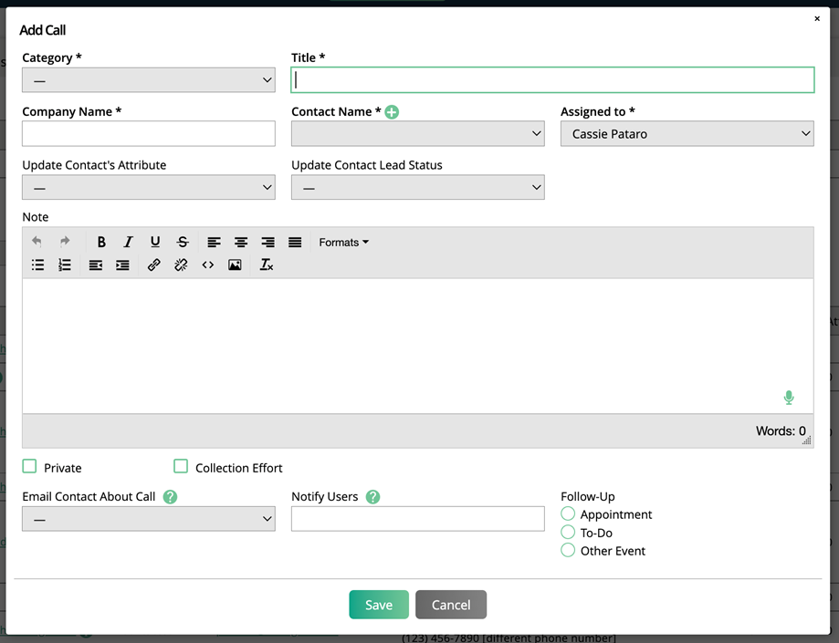
Task: Choose the To-Do follow-up radio button
Action: (568, 533)
